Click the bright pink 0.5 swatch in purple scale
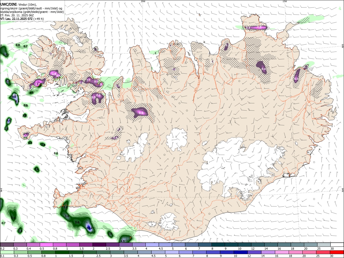344x258 pixels. tap(46, 245)
